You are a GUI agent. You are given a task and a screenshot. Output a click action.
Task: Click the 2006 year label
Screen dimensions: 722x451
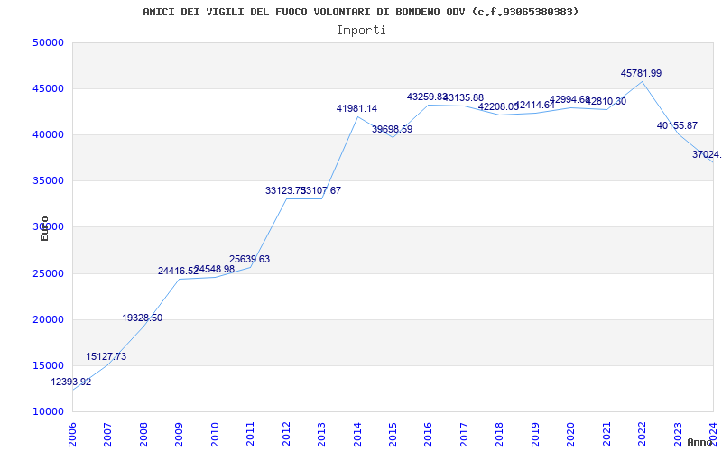(72, 434)
